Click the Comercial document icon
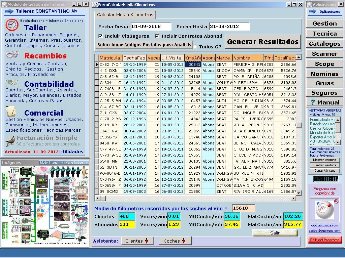 tap(11, 112)
